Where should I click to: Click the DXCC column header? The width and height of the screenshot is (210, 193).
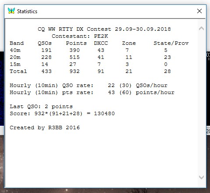(x=101, y=43)
